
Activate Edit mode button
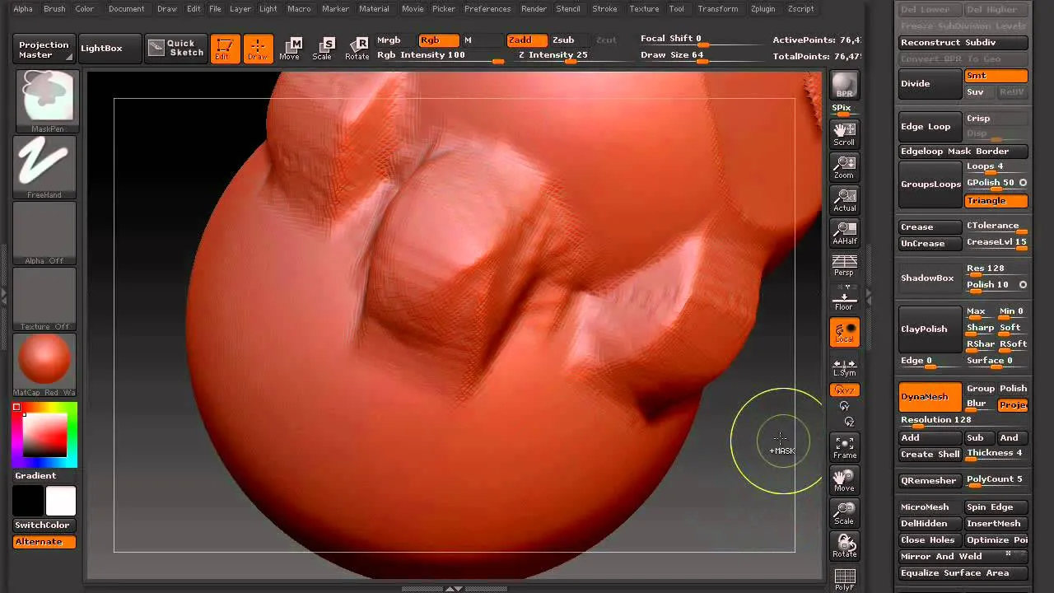(223, 49)
